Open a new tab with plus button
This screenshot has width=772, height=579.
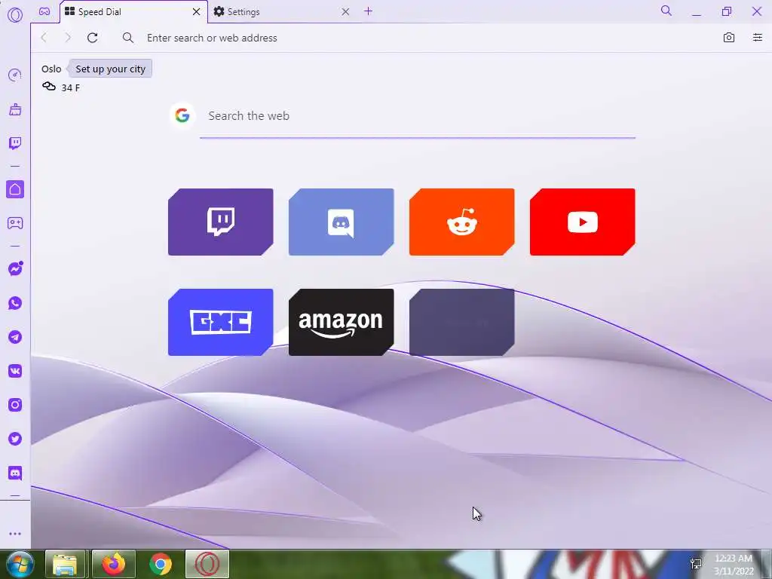click(x=368, y=11)
